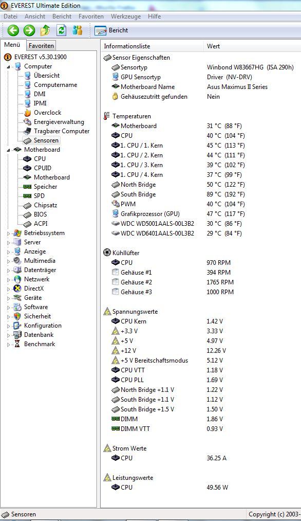Image resolution: width=301 pixels, height=521 pixels.
Task: Open the IPMI tree entry
Action: (x=40, y=103)
